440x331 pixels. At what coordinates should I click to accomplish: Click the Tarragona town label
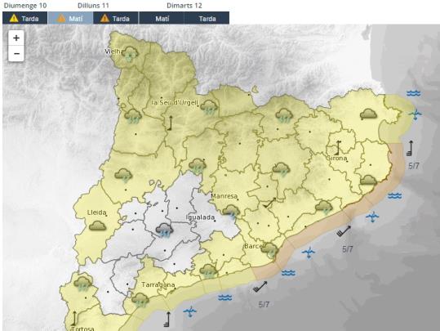pos(158,284)
